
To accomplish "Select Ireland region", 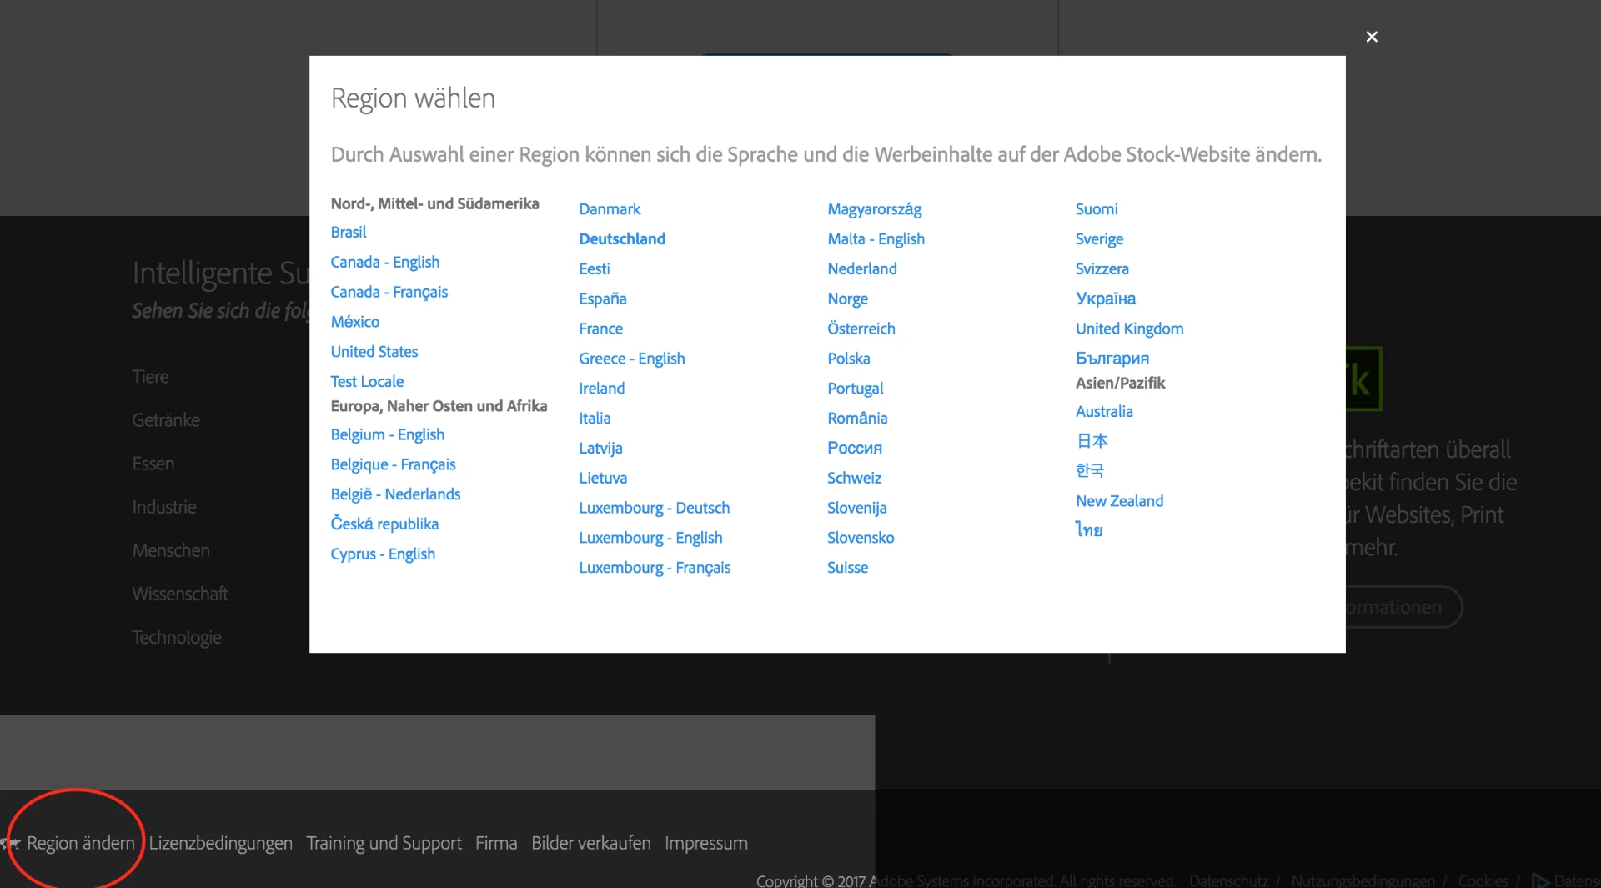I will (602, 389).
